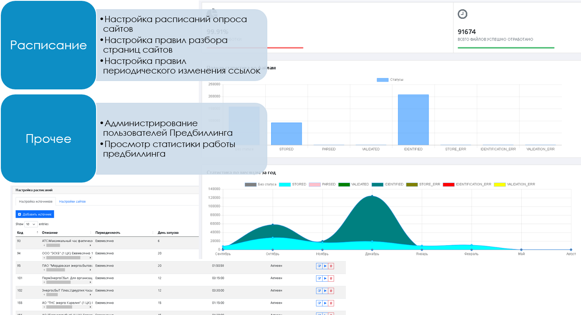Click Активен status in row 95
Viewport: 581px width, 315px height.
point(276,266)
